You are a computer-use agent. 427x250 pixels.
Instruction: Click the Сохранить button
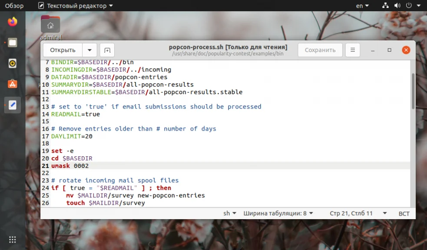point(320,50)
